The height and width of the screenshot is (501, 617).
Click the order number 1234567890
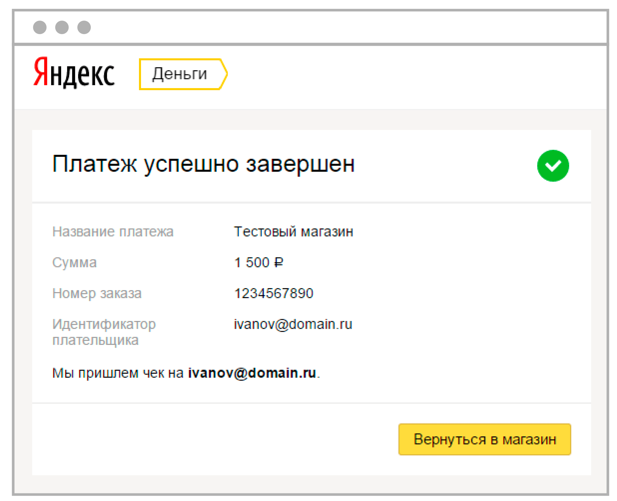[274, 293]
